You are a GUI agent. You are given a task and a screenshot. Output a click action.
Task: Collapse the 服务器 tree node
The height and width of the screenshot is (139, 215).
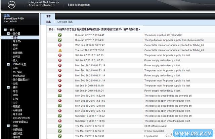(x=9, y=34)
